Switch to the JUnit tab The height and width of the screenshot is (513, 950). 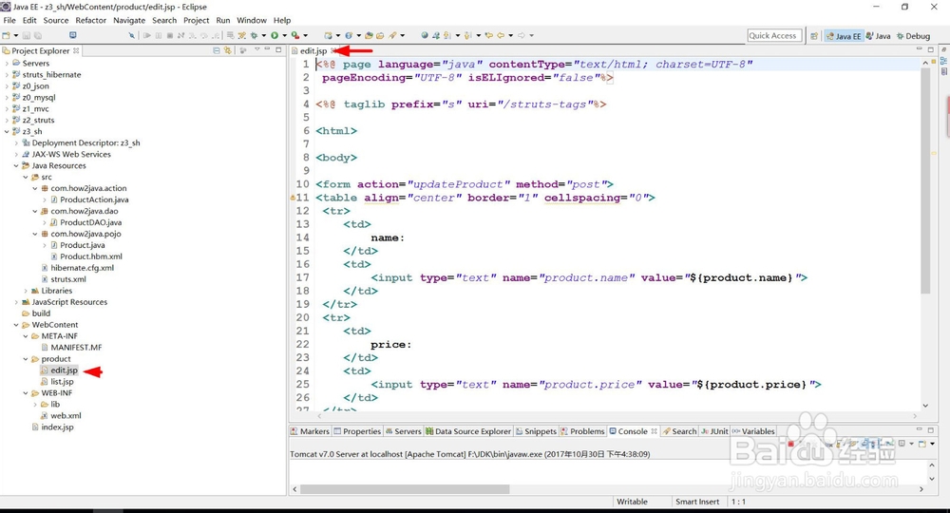coord(715,431)
